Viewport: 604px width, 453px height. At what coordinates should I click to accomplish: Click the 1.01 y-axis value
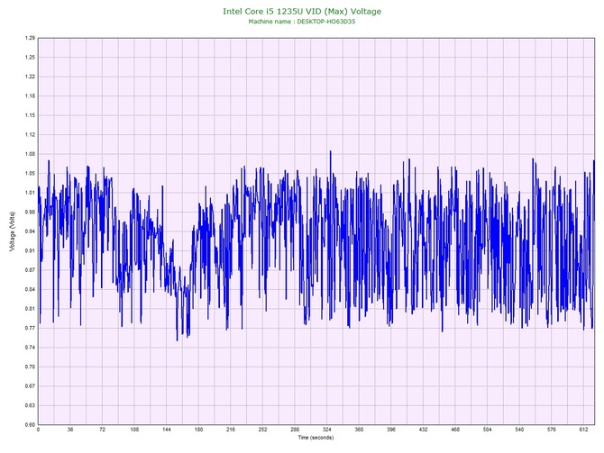point(30,193)
